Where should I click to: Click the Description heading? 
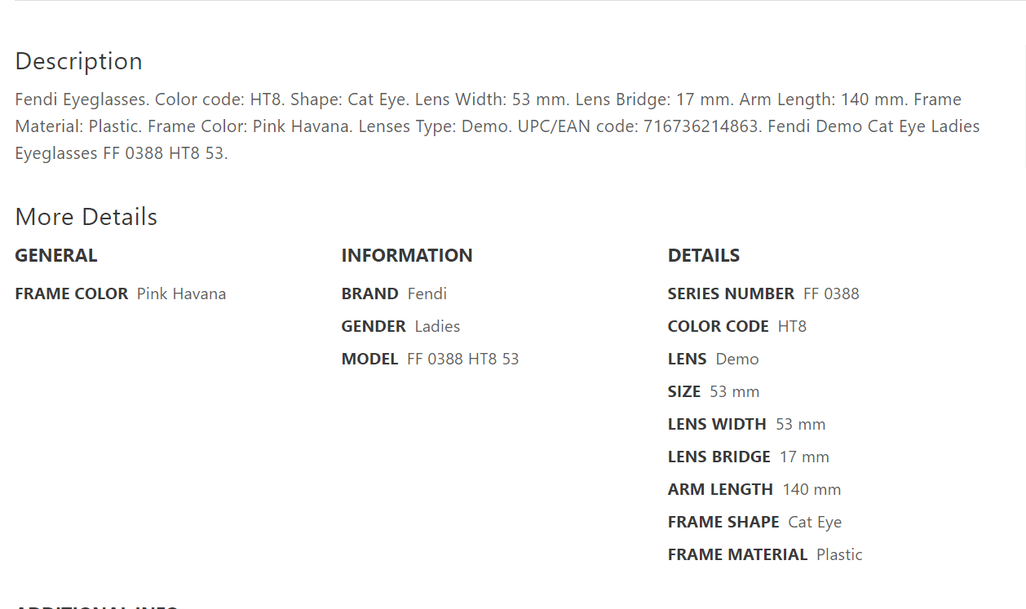(x=78, y=61)
